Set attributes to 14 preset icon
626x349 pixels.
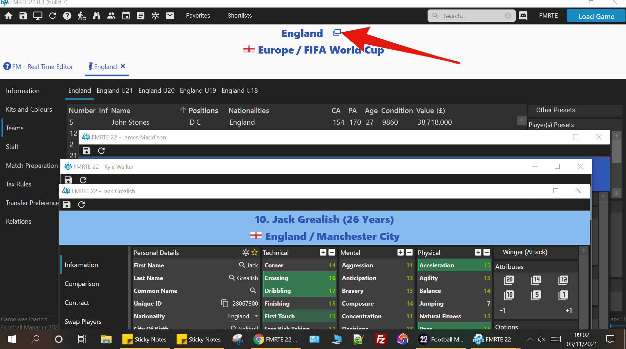pyautogui.click(x=536, y=280)
